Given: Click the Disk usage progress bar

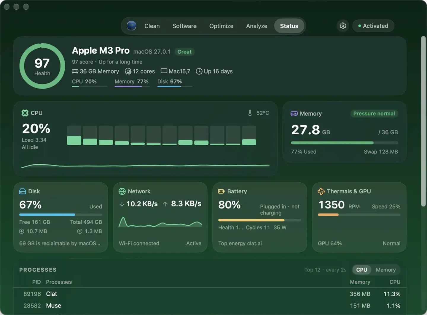Looking at the screenshot, I should 60,215.
